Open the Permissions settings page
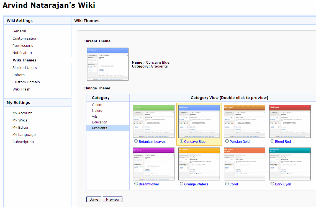Viewport: 316px width, 207px height. [x=23, y=46]
